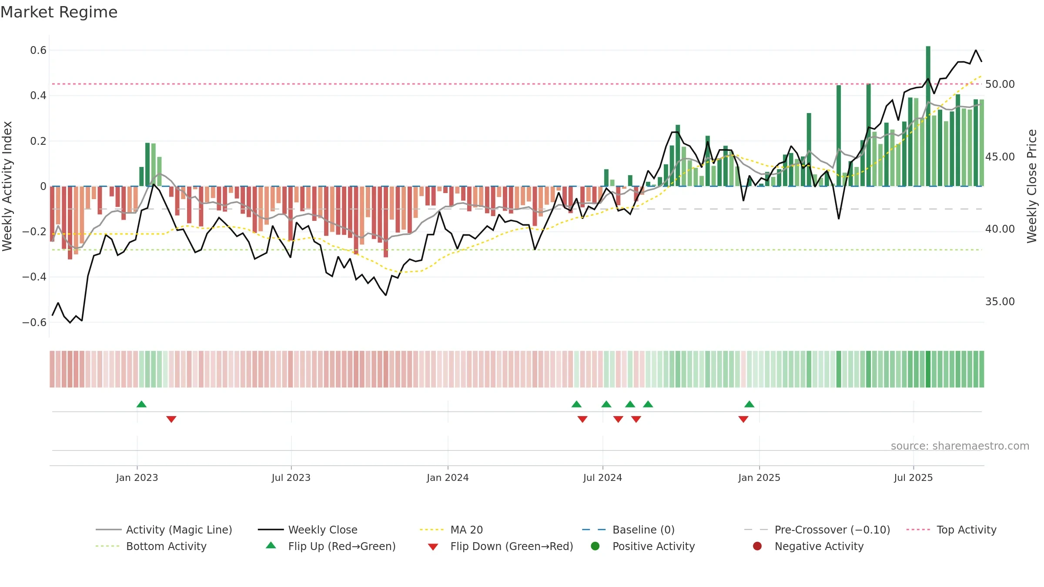
Task: Toggle the Pre-Crossover (−0.10) legend entry
Action: (817, 530)
